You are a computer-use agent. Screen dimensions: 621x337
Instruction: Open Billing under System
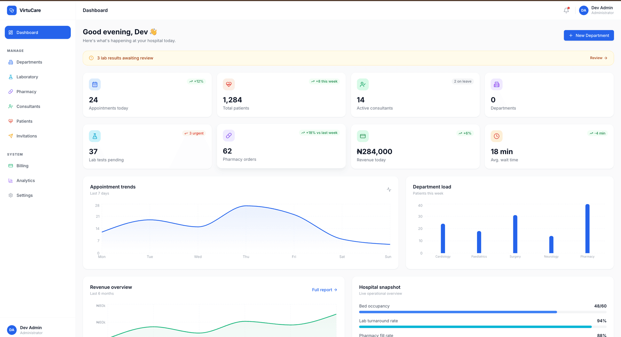[x=38, y=166]
